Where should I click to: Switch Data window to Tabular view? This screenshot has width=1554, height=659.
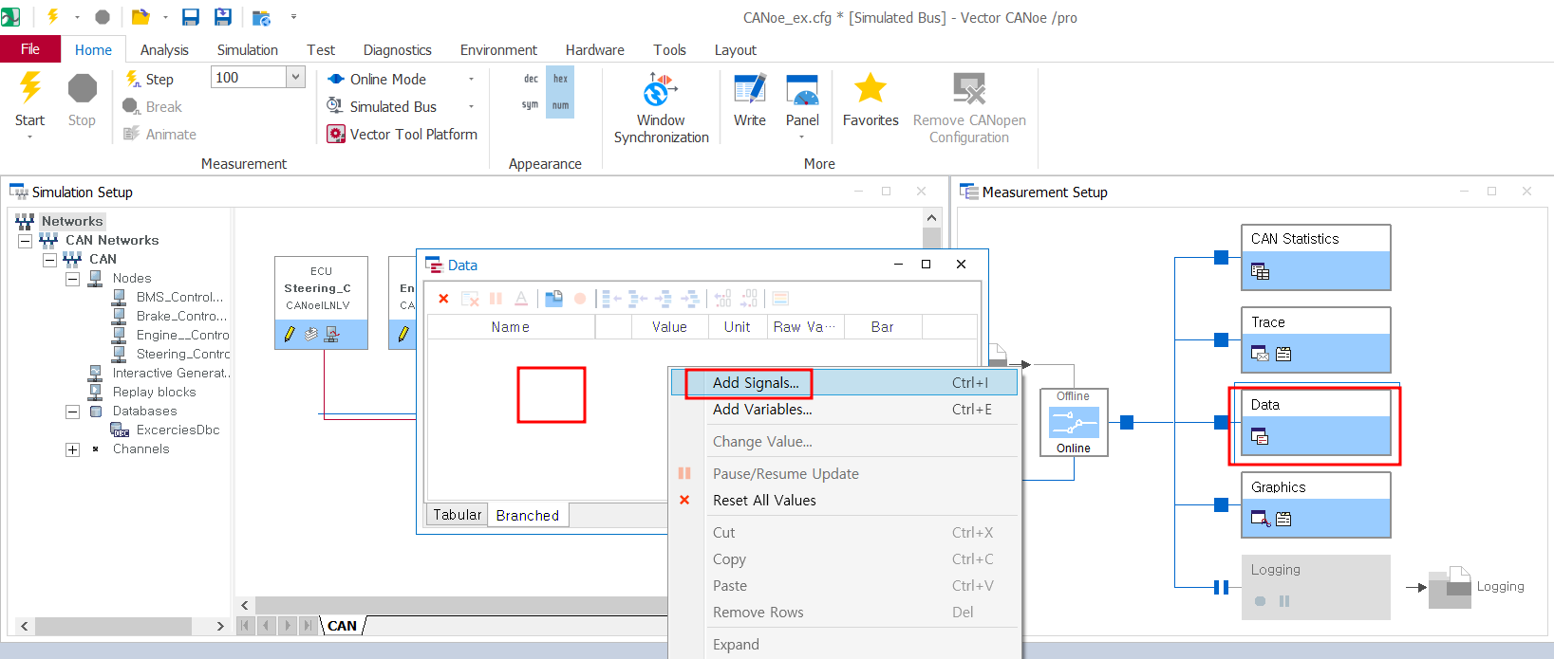458,515
